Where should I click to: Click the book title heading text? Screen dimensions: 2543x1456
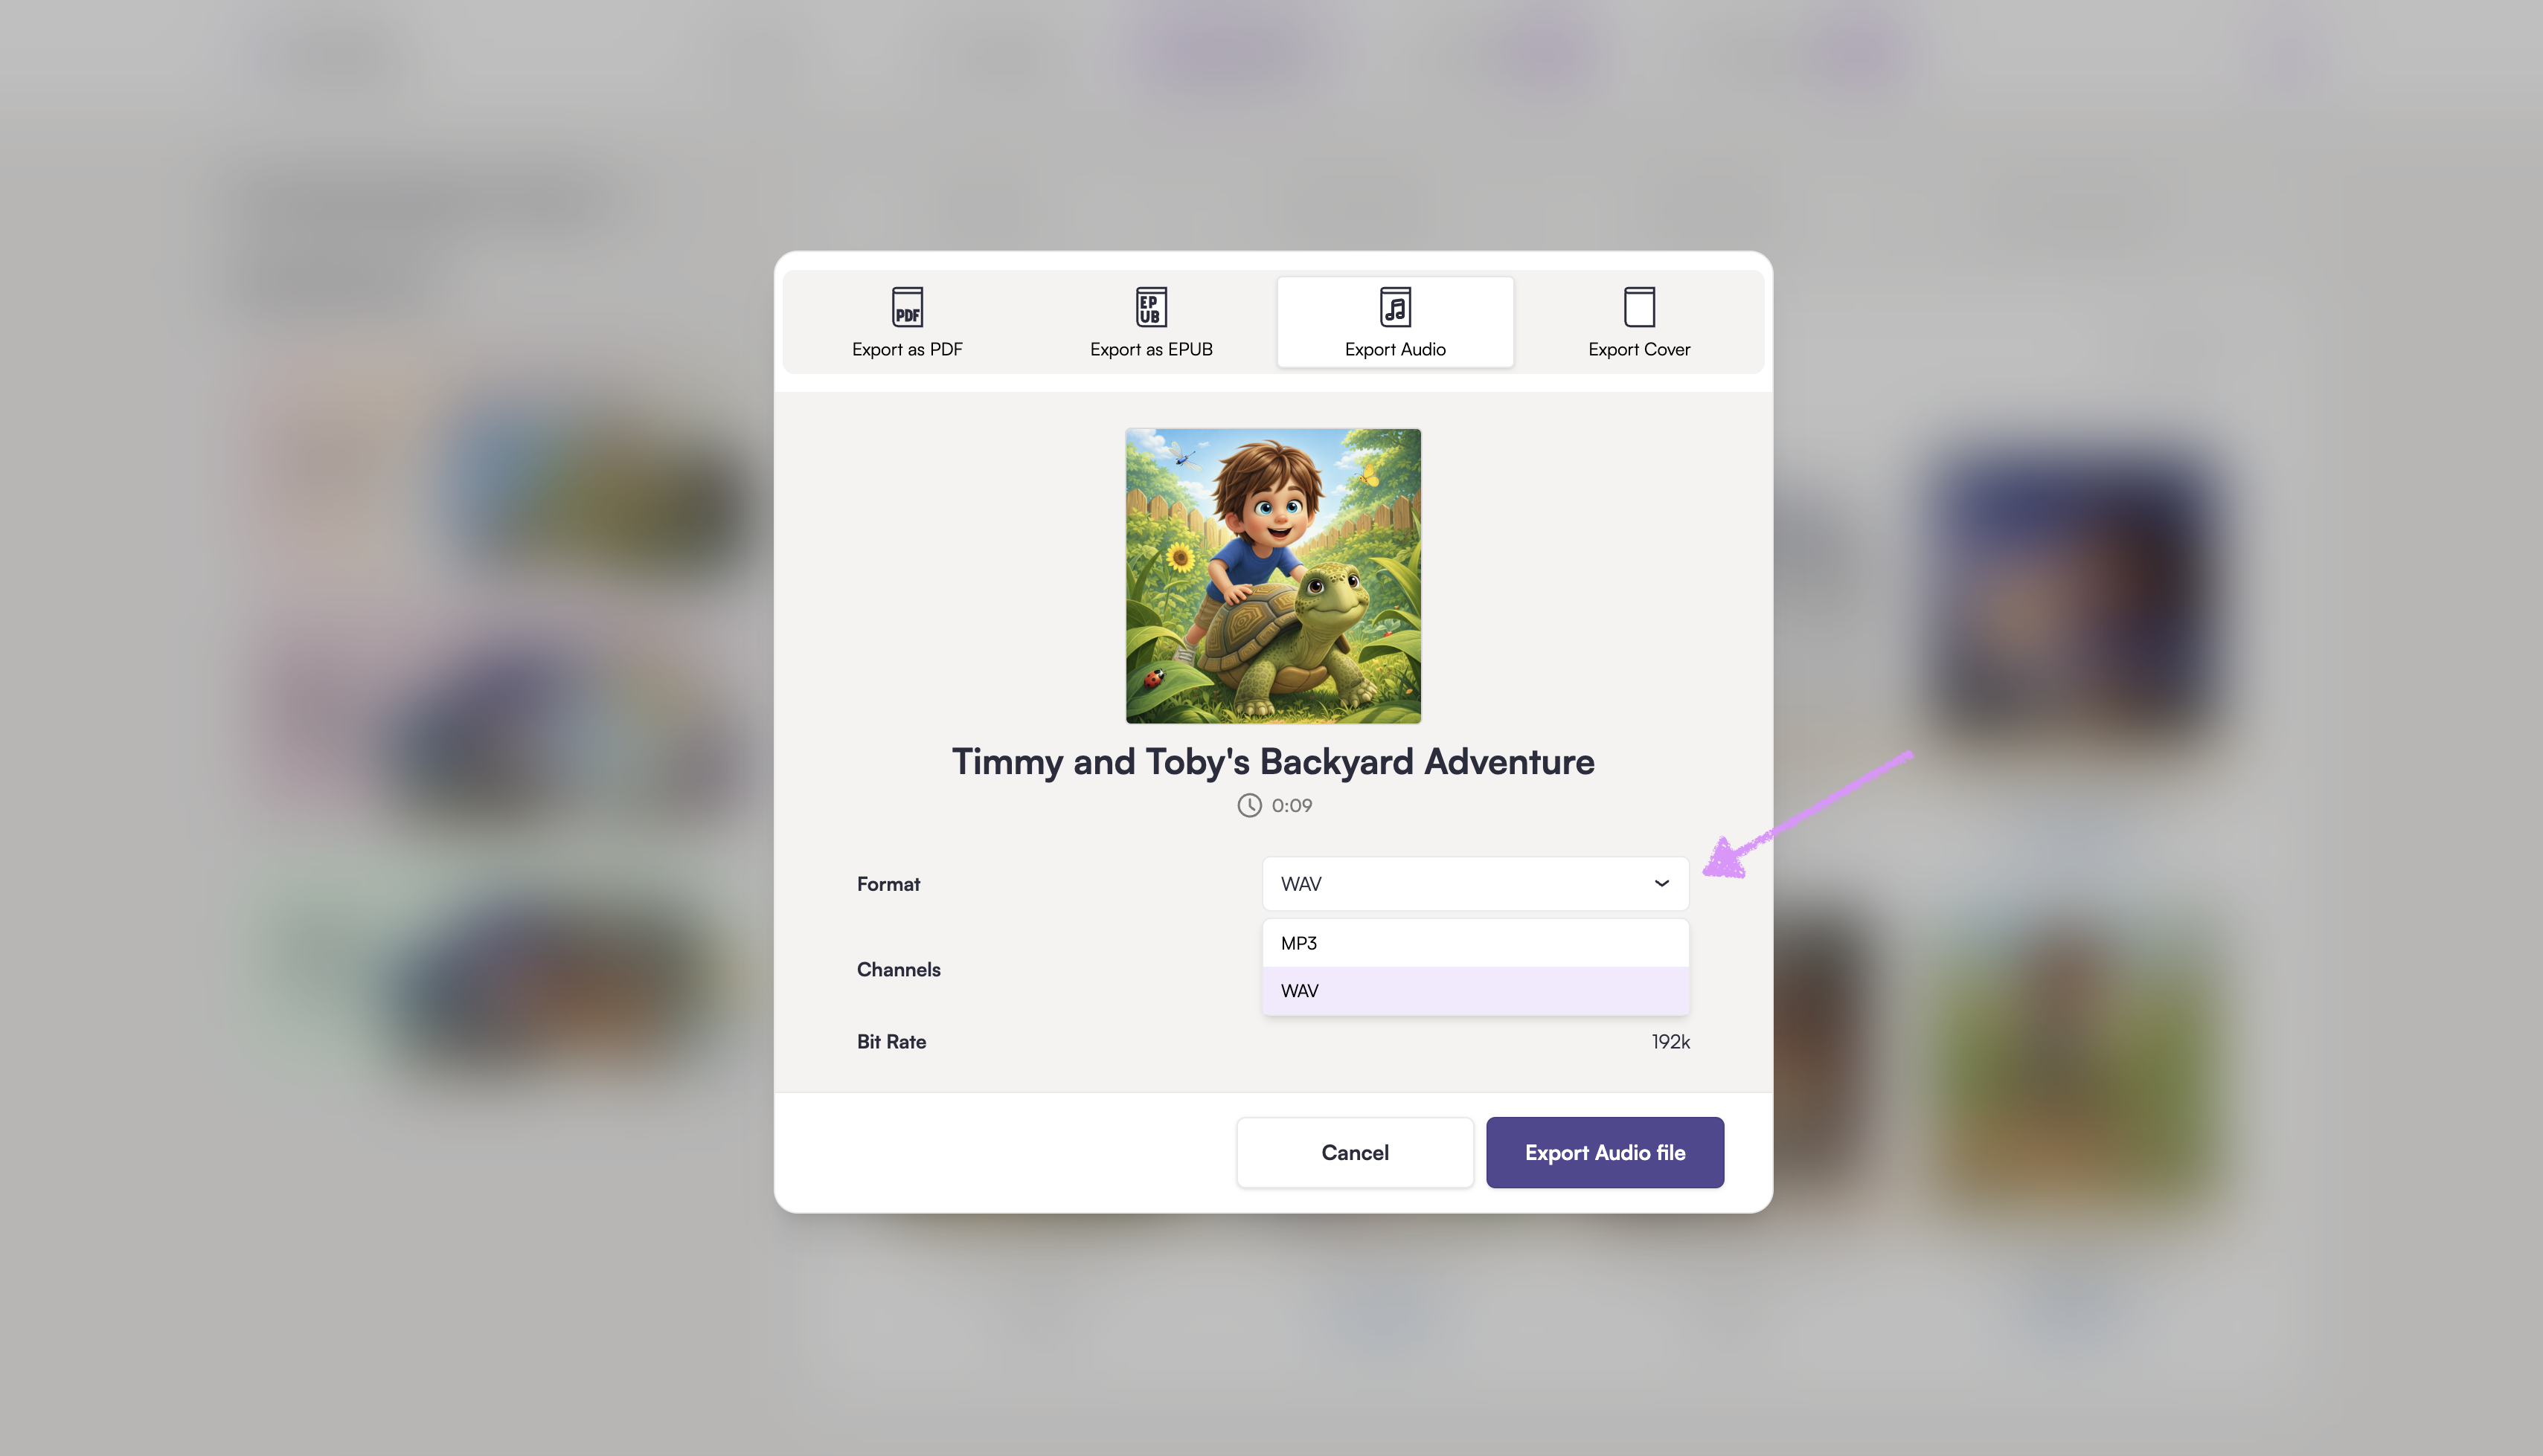[1272, 762]
